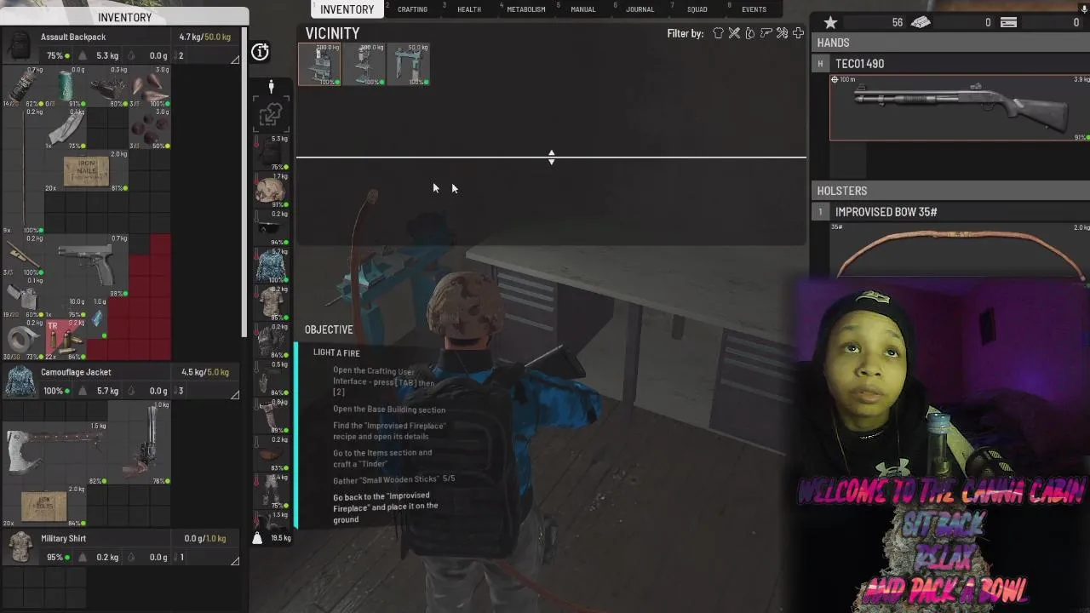Select the TEC01 490 shotgun in Hands

click(960, 107)
